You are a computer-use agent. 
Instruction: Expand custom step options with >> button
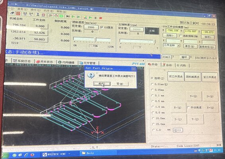click(x=178, y=130)
